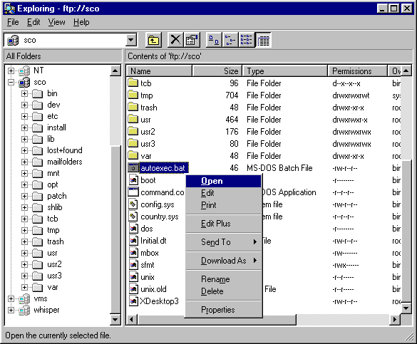
Task: Click the Initial.dt file icon
Action: (x=133, y=241)
